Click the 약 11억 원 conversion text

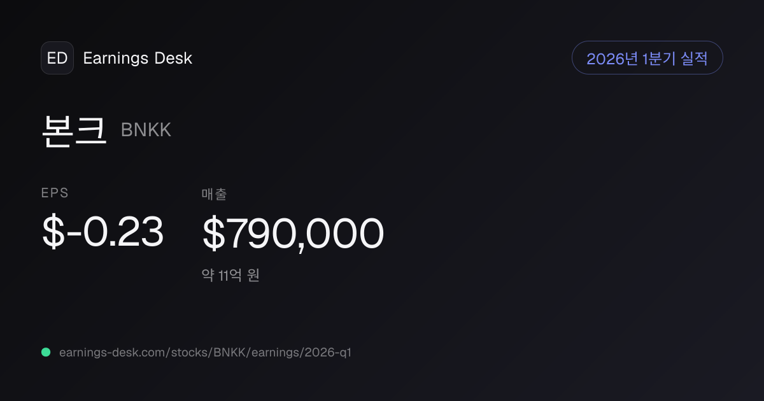230,276
